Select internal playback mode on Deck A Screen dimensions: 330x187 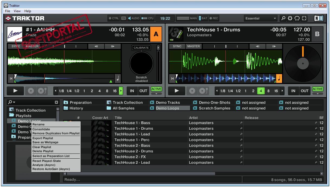(x=31, y=91)
